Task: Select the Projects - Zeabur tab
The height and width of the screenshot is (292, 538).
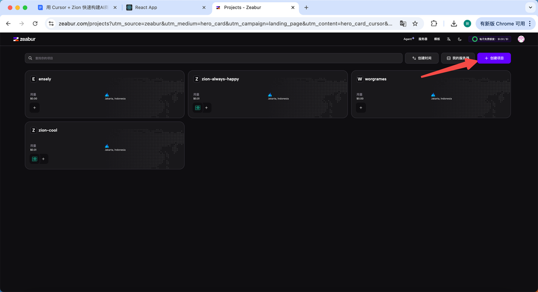Action: click(x=255, y=8)
